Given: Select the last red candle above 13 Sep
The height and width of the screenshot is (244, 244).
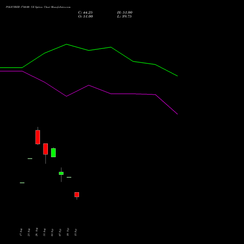Looking at the screenshot, I should 77,195.
